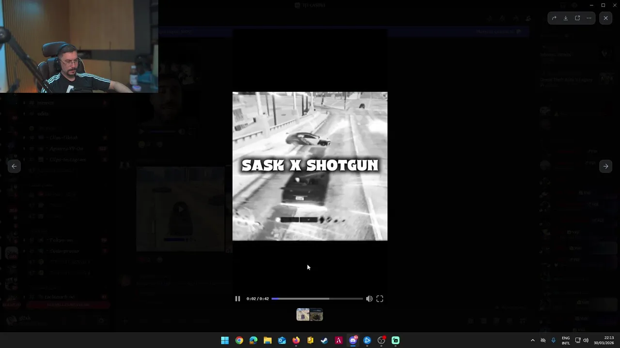
Task: Open the clock and date panel
Action: pyautogui.click(x=604, y=340)
